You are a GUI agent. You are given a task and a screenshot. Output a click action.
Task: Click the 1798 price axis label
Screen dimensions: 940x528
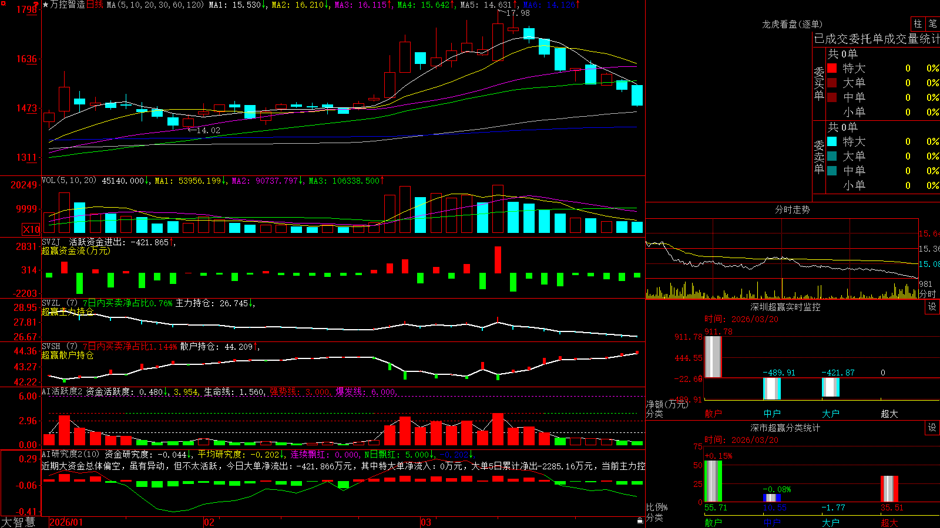tap(26, 9)
